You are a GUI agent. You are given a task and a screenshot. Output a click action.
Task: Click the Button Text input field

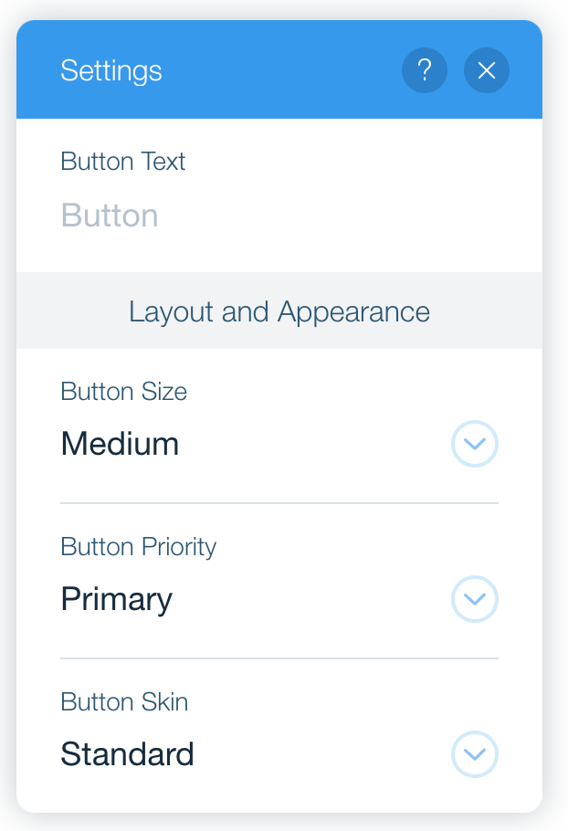279,216
